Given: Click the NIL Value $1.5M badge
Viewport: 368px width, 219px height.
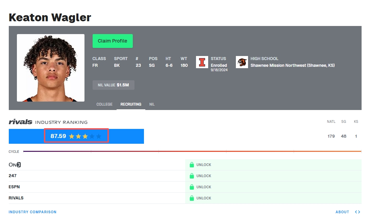Looking at the screenshot, I should [x=113, y=85].
